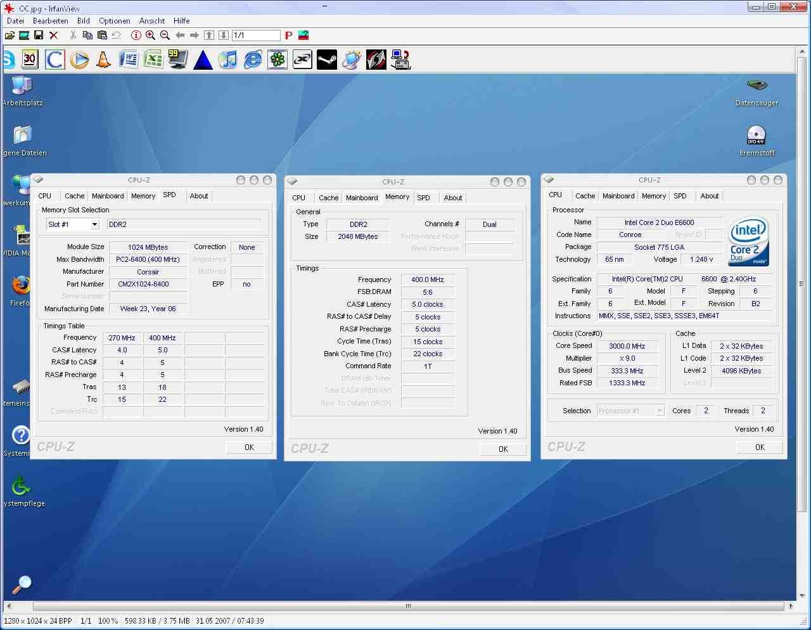Click the ICQ flower icon

[277, 60]
